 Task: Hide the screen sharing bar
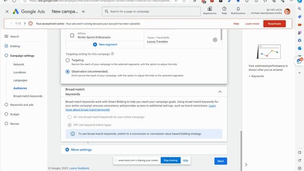coord(186,161)
